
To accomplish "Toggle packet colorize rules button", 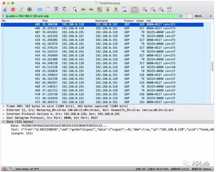I will tap(134, 10).
